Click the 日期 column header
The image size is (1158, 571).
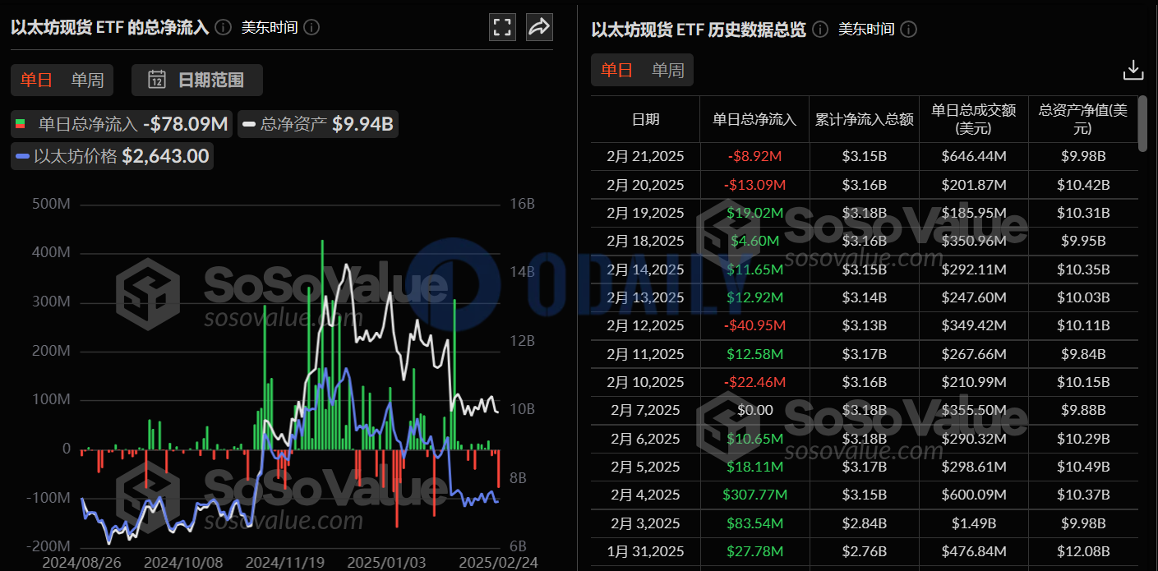[x=645, y=119]
